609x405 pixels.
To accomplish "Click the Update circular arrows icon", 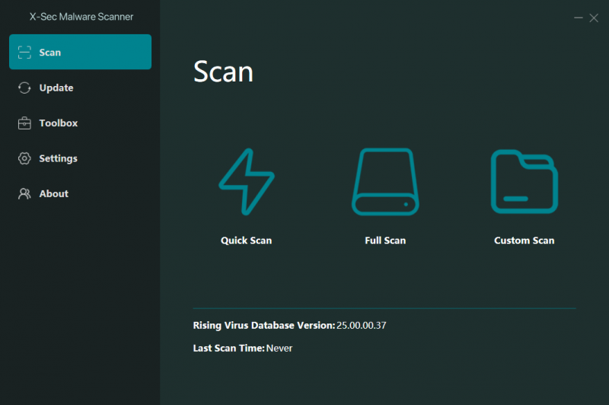I will click(24, 88).
